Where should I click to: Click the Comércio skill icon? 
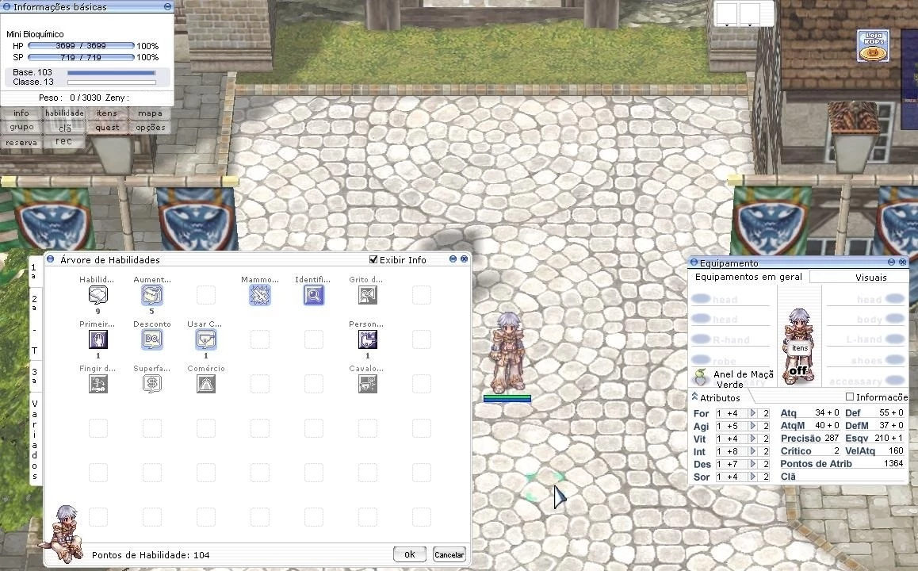click(x=205, y=384)
